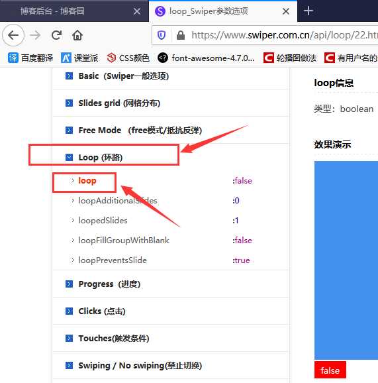Expand the Clicks (点击) section icon
The height and width of the screenshot is (383, 378).
(x=69, y=311)
